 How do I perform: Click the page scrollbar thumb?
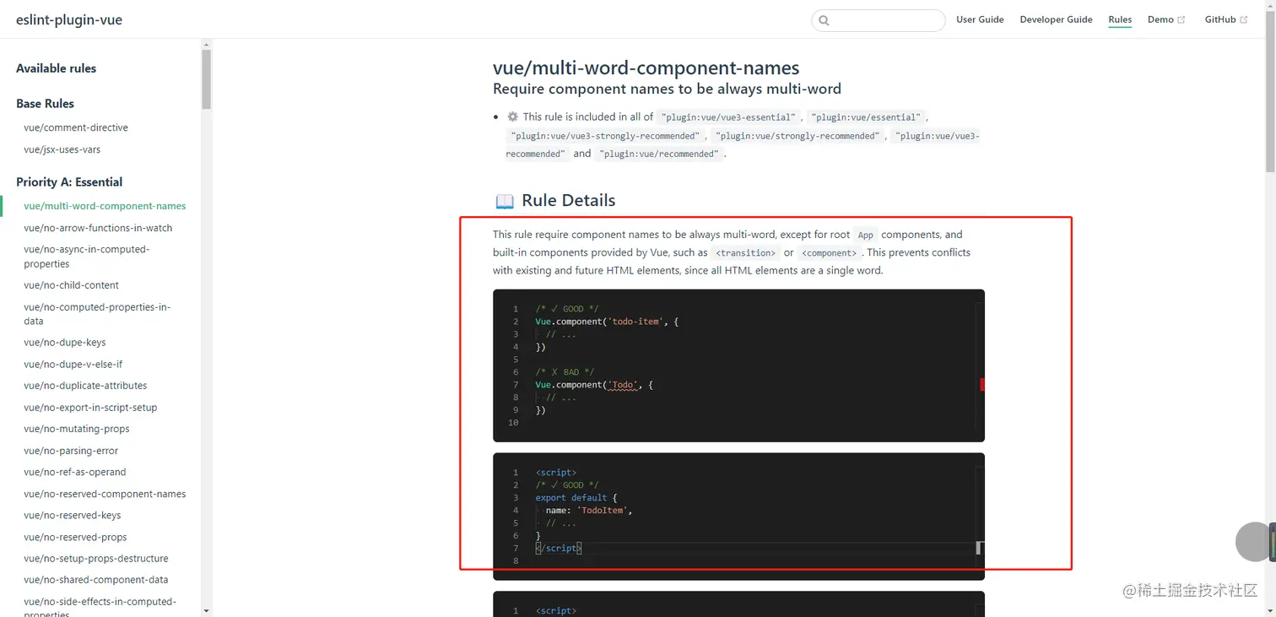1270,91
